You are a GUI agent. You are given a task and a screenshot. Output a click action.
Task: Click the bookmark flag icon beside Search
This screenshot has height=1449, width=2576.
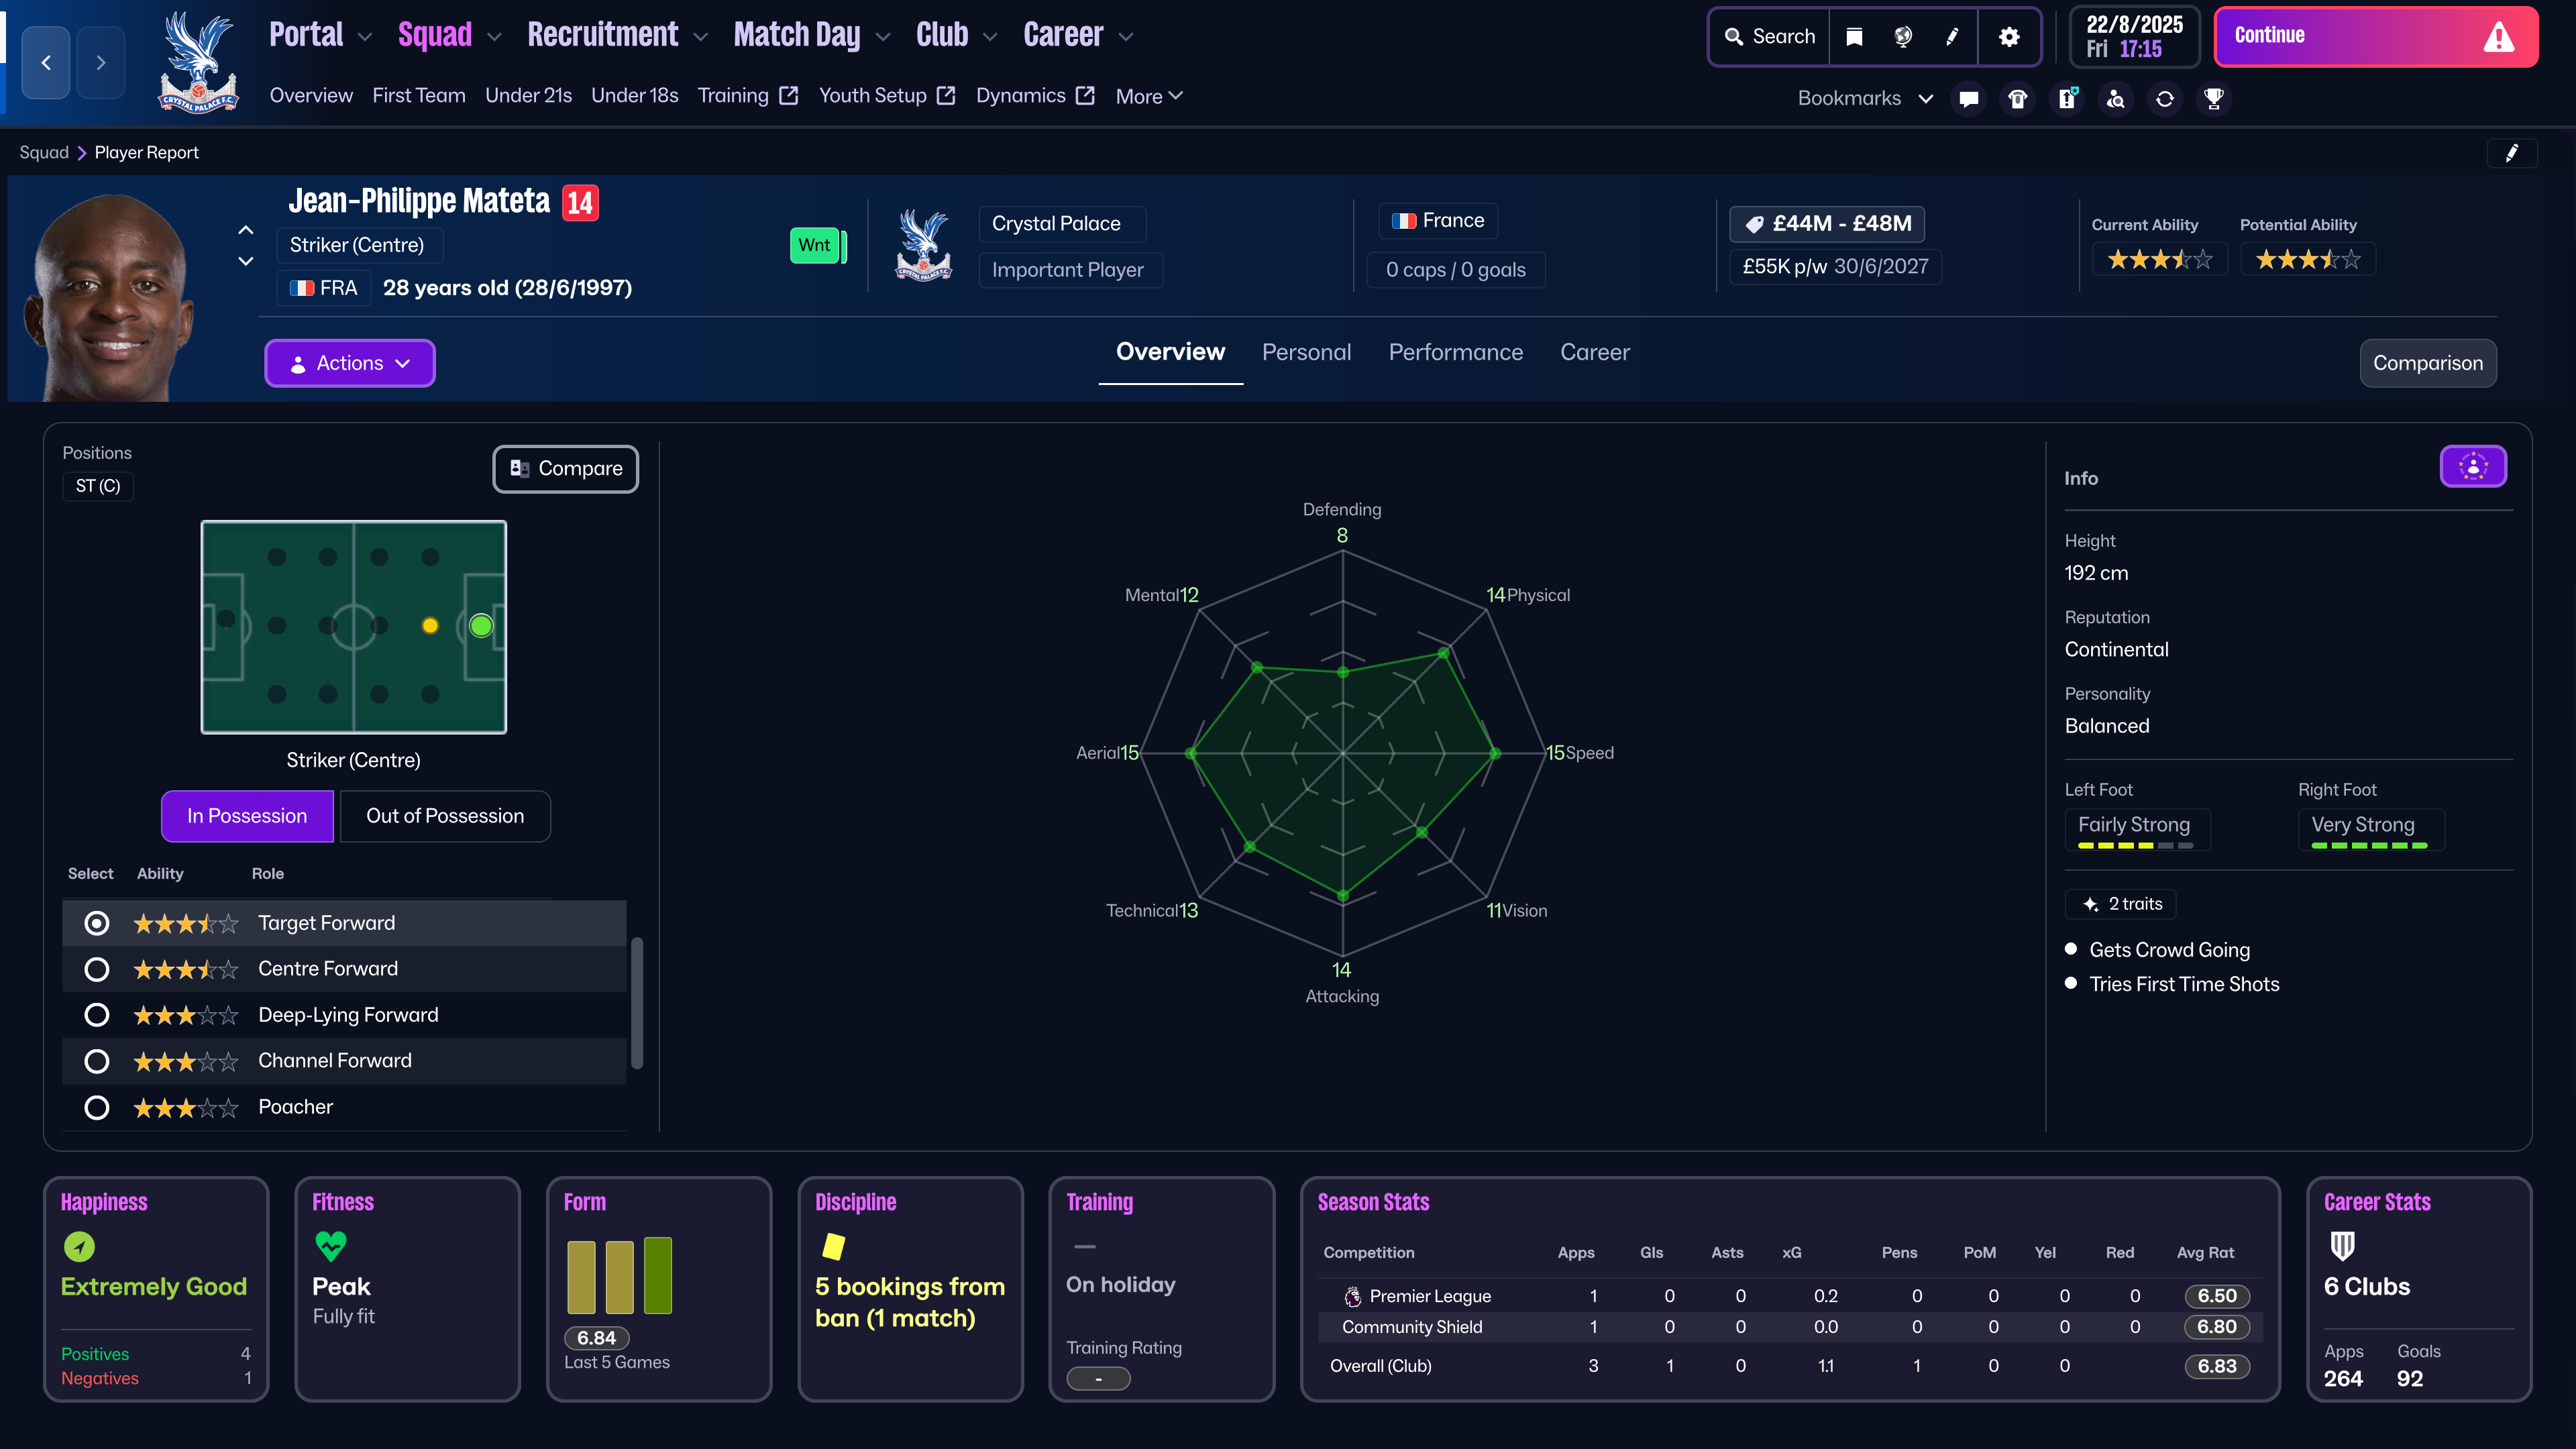coord(1853,37)
